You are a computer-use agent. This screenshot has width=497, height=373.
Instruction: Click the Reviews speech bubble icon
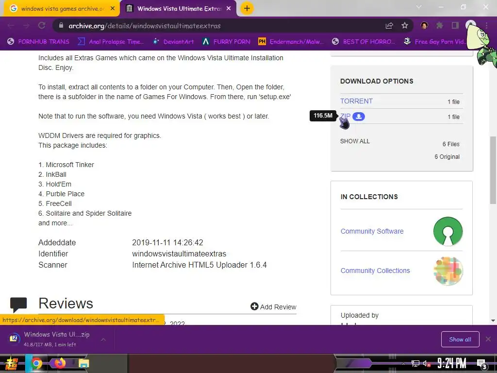[x=18, y=305]
